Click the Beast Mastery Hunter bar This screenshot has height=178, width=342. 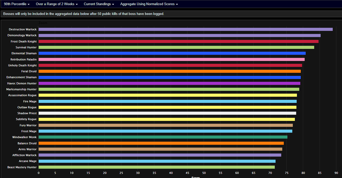157,167
